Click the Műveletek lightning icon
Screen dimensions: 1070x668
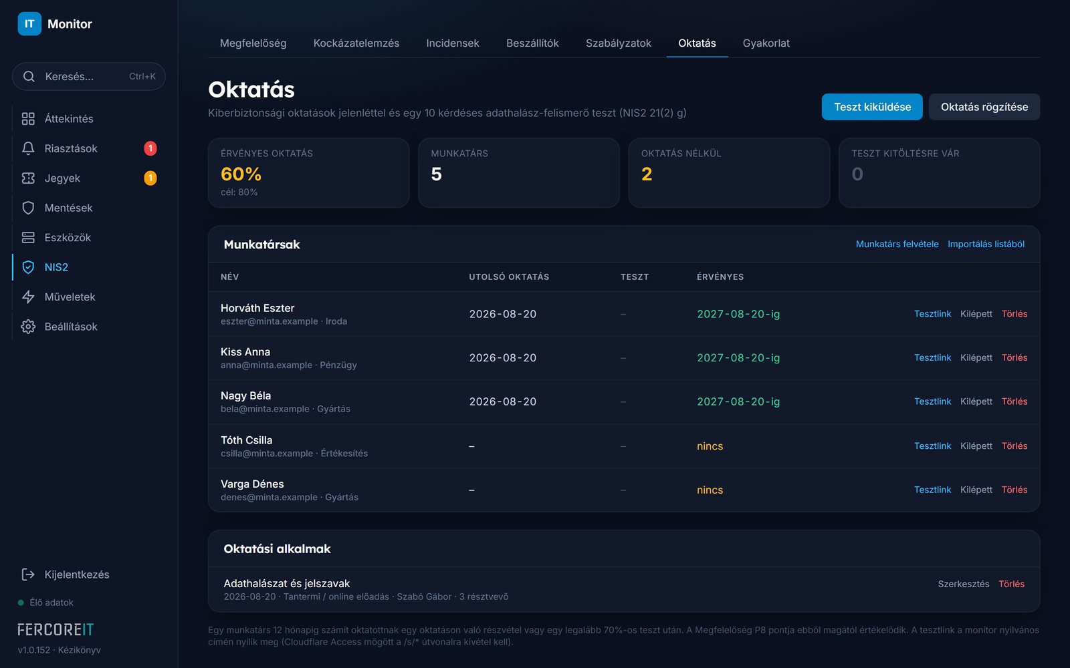point(28,297)
